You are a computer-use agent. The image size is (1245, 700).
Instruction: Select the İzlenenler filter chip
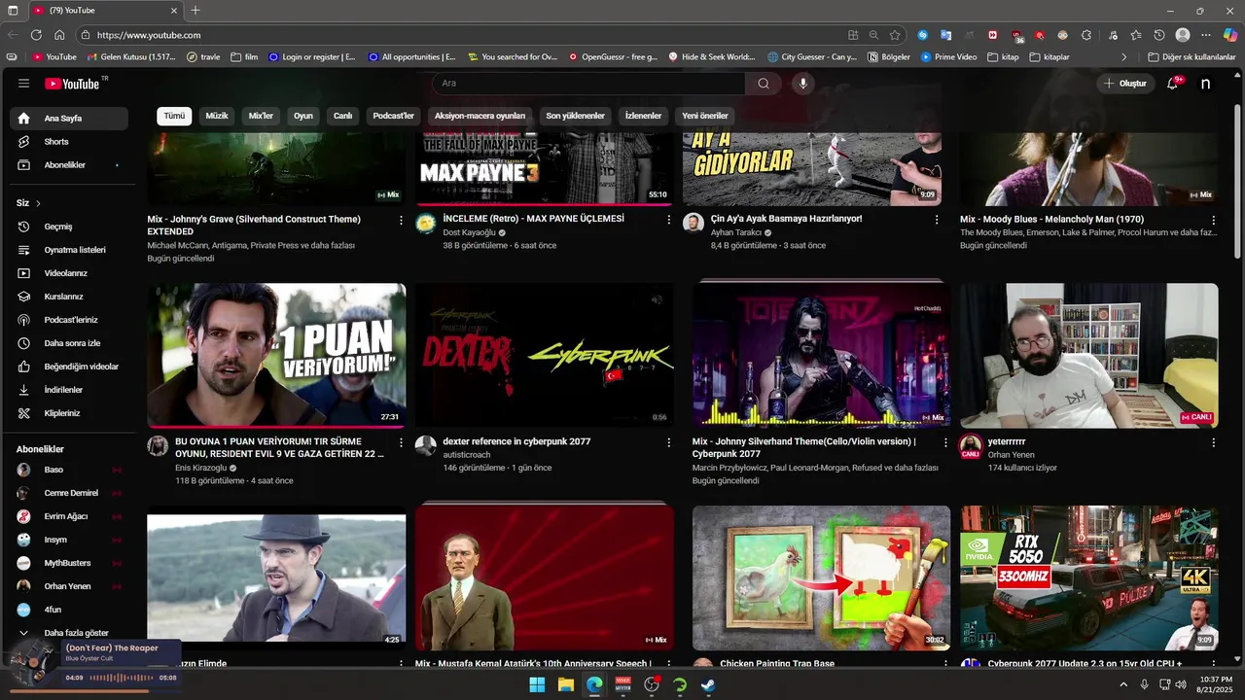click(643, 116)
